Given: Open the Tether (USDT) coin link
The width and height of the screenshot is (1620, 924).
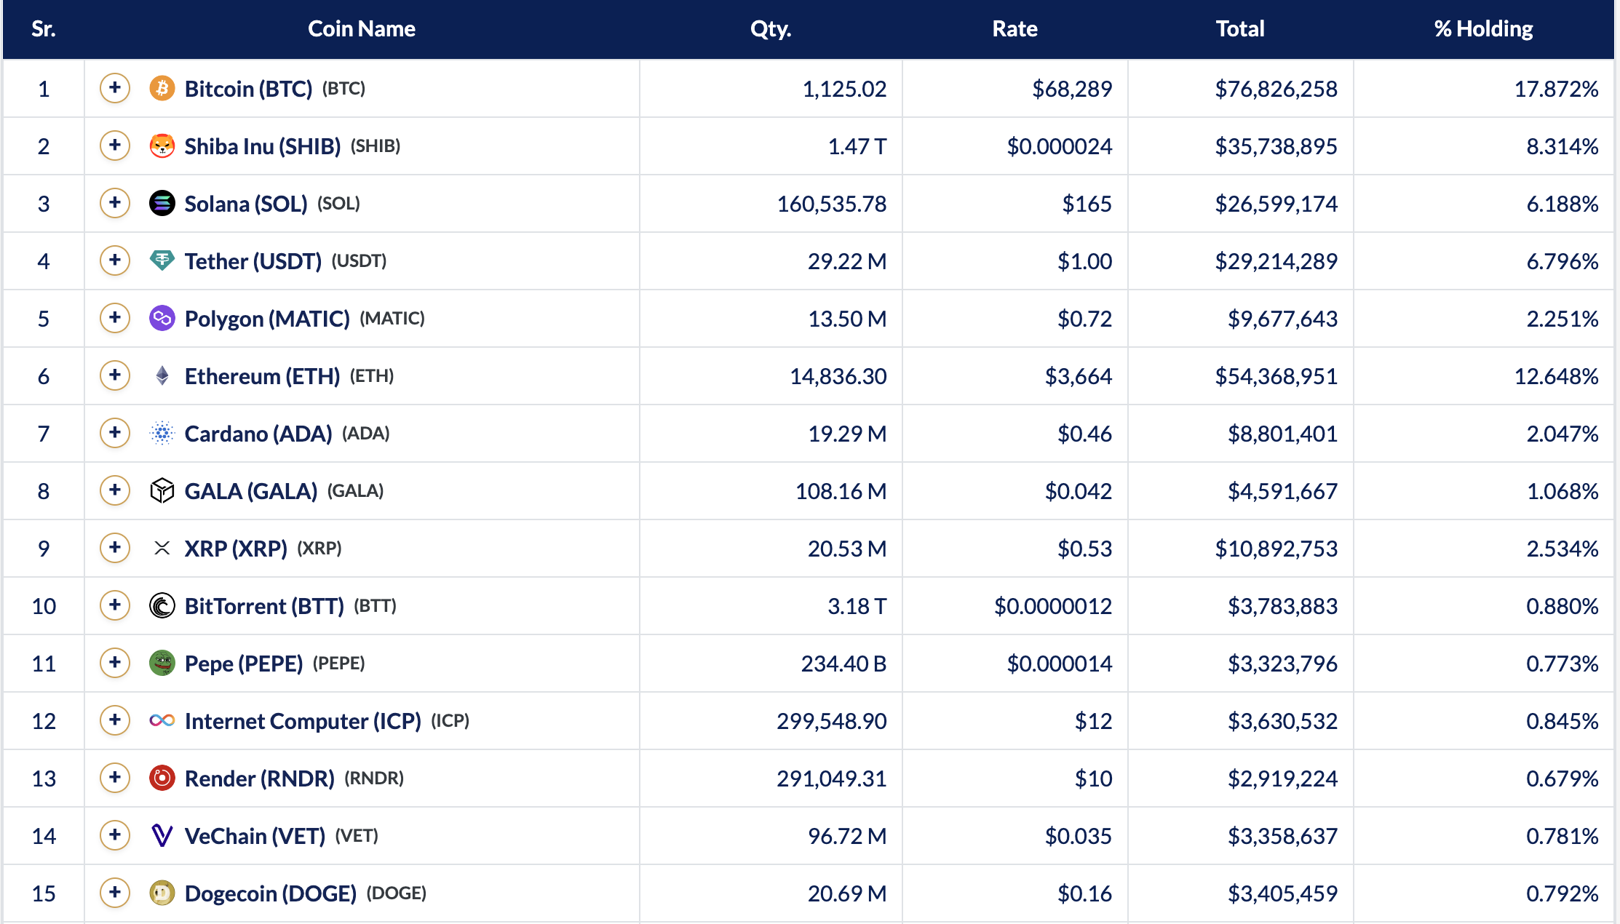Looking at the screenshot, I should [x=253, y=261].
